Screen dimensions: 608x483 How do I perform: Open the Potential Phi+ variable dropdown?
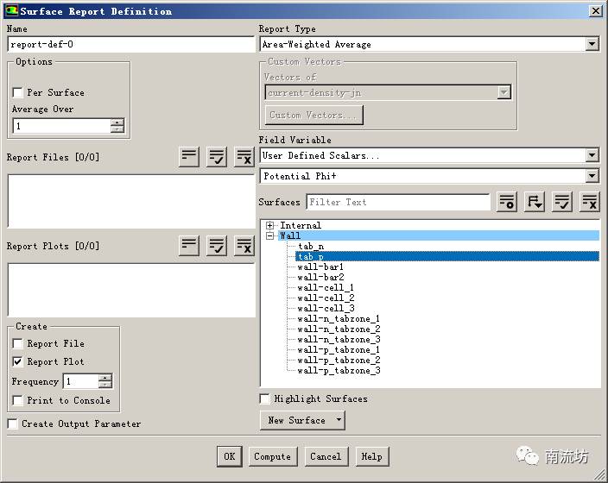pos(592,176)
